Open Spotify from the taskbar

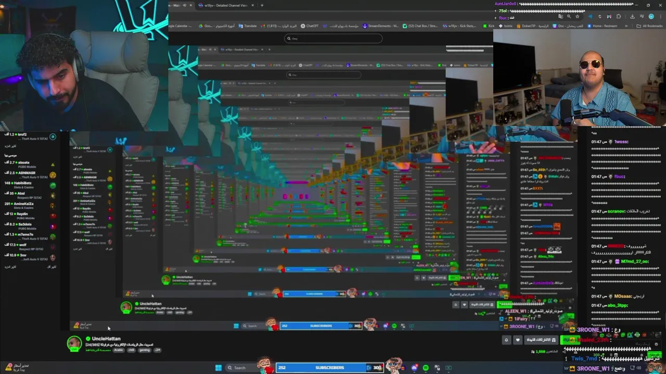point(426,368)
